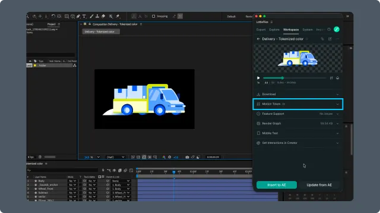Click the truck thumbnail in LottieFiles preview
This screenshot has width=380, height=213.
point(298,58)
